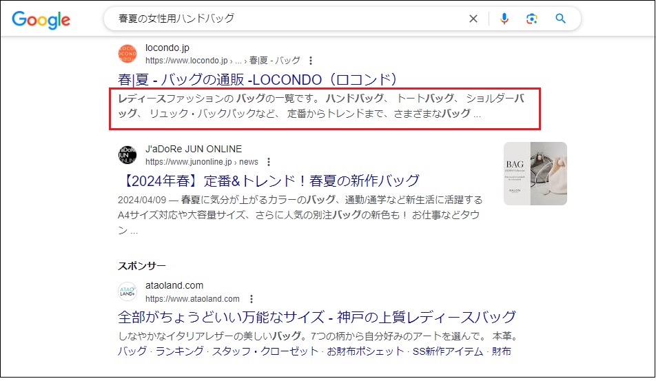Open the バッグ sitelink under ataoland
Screen dimensions: 656x381
132,351
